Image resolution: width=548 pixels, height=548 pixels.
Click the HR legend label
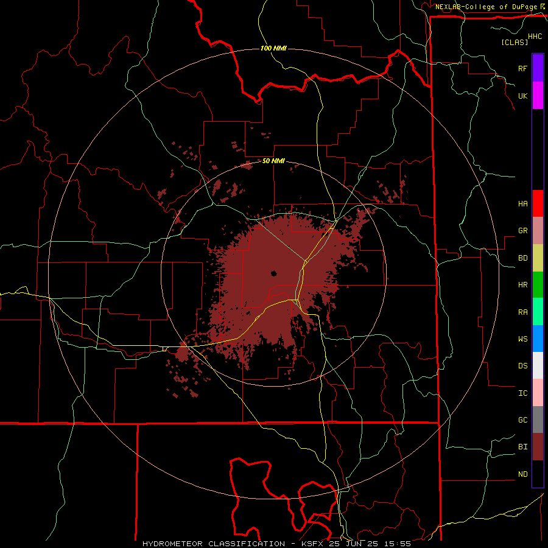pos(523,285)
